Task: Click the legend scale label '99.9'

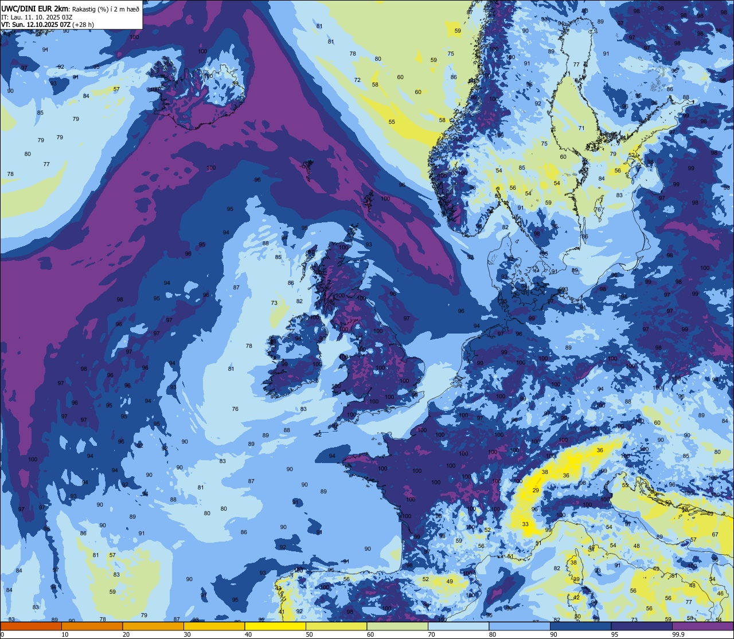Action: (678, 634)
